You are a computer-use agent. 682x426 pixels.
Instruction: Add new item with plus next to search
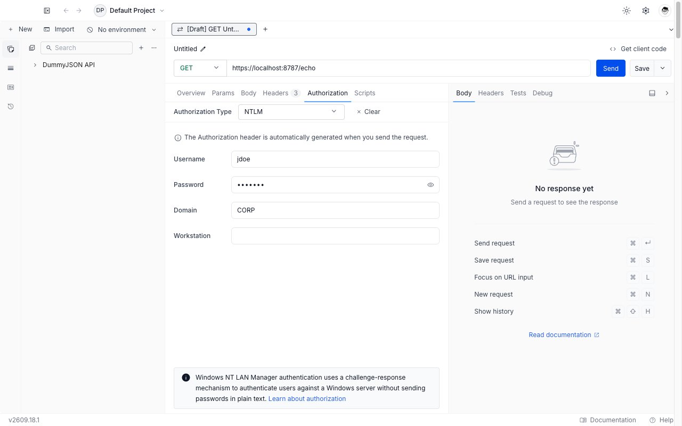pyautogui.click(x=141, y=48)
